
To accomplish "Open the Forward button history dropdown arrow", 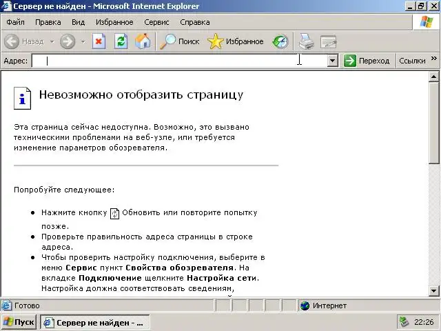I will coord(83,41).
